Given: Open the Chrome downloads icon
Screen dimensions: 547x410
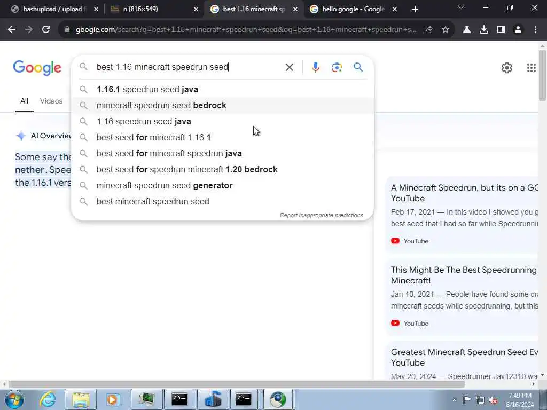Looking at the screenshot, I should pyautogui.click(x=484, y=30).
